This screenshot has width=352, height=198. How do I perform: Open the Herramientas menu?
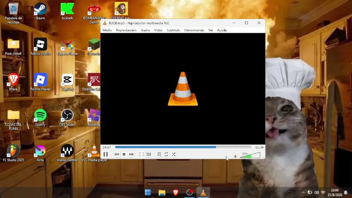click(x=194, y=30)
